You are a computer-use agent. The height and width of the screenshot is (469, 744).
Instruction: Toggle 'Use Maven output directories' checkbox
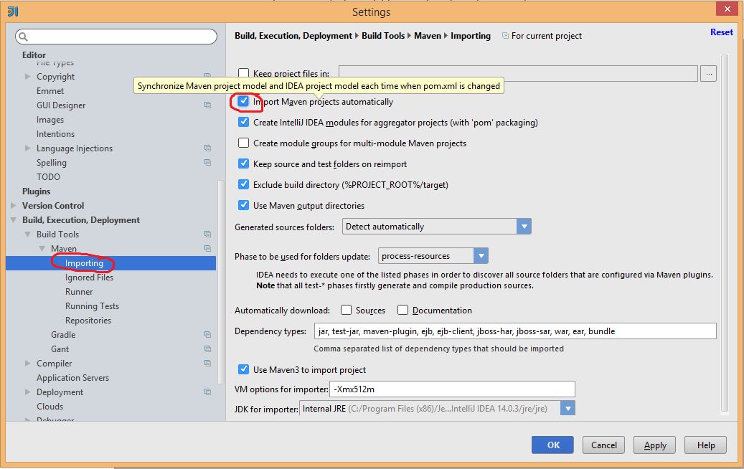coord(243,205)
